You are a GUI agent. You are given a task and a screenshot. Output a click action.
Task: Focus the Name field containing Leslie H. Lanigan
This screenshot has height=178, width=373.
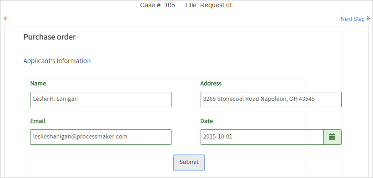click(x=101, y=99)
